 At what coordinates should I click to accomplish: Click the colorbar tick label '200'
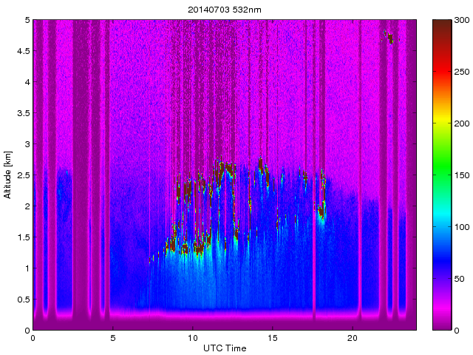462,124
